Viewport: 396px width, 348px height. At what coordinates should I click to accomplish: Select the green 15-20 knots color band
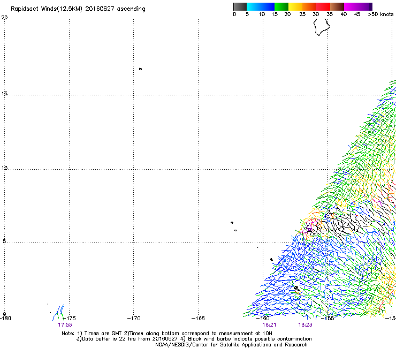[x=281, y=6]
